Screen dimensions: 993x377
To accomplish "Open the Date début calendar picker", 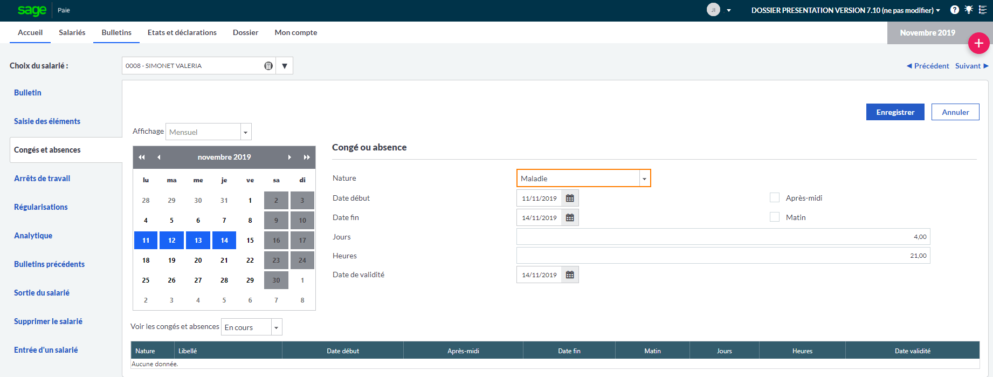I will (x=570, y=198).
